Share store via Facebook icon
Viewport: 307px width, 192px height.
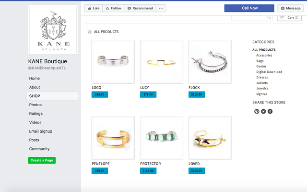(x=270, y=112)
